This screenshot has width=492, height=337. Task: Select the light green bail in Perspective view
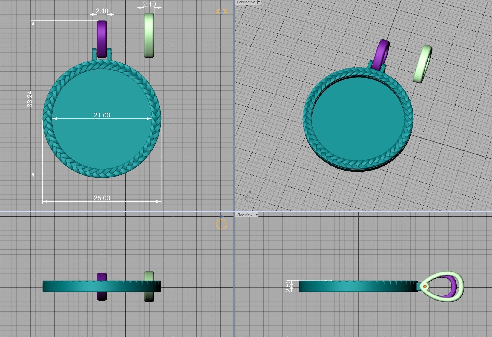[x=423, y=64]
